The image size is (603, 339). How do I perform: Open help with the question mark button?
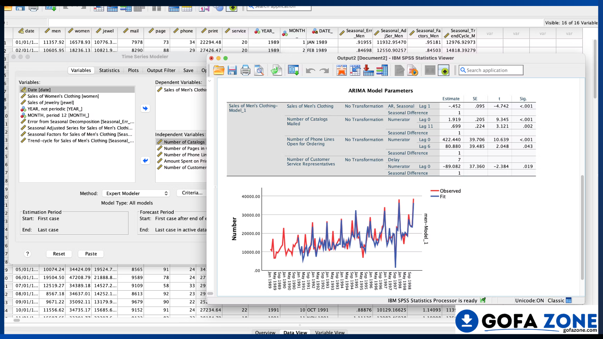[28, 254]
